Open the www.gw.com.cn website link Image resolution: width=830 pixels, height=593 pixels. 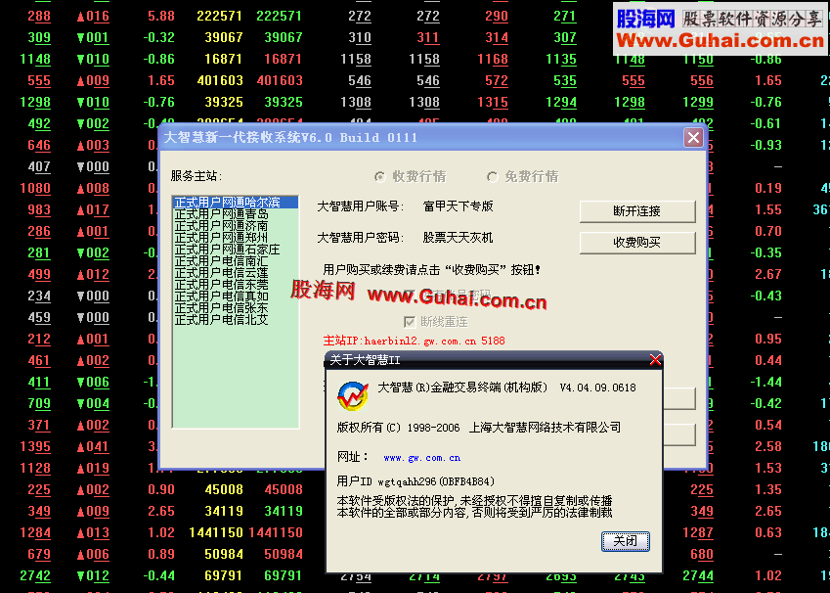pos(422,458)
